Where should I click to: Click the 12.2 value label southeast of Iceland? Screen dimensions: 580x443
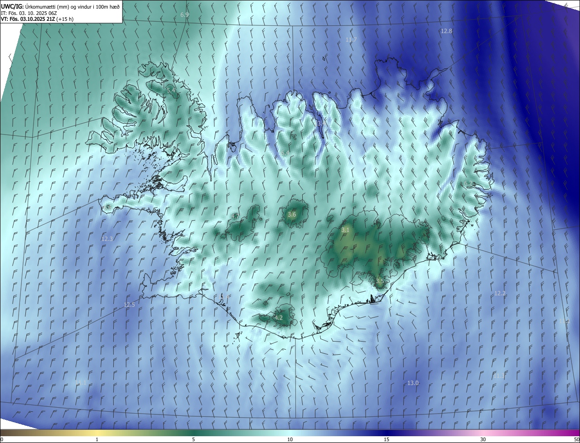pyautogui.click(x=500, y=294)
